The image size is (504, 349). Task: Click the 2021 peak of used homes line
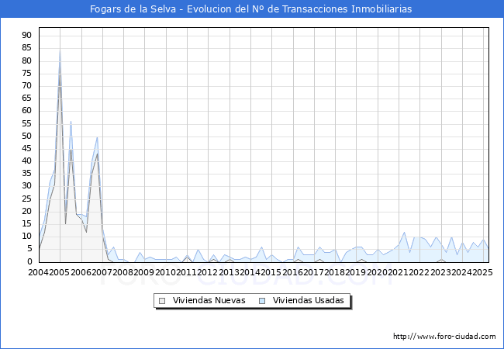[404, 232]
